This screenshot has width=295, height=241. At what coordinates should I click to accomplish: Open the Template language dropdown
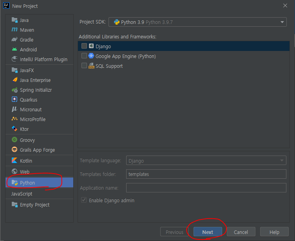pos(206,160)
